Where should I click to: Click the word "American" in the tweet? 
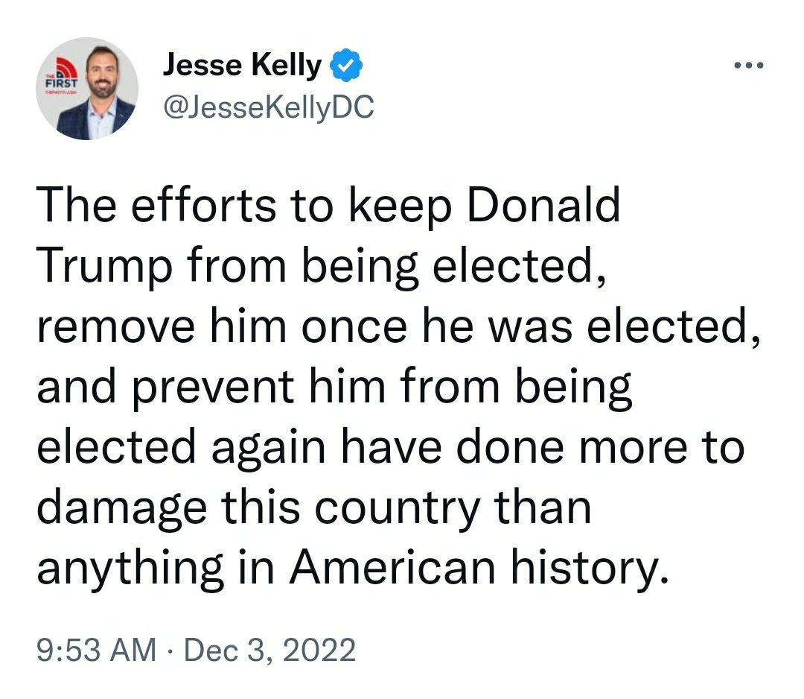pos(392,568)
